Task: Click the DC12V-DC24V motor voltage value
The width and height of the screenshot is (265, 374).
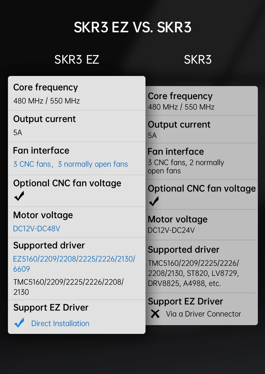Action: pyautogui.click(x=171, y=230)
